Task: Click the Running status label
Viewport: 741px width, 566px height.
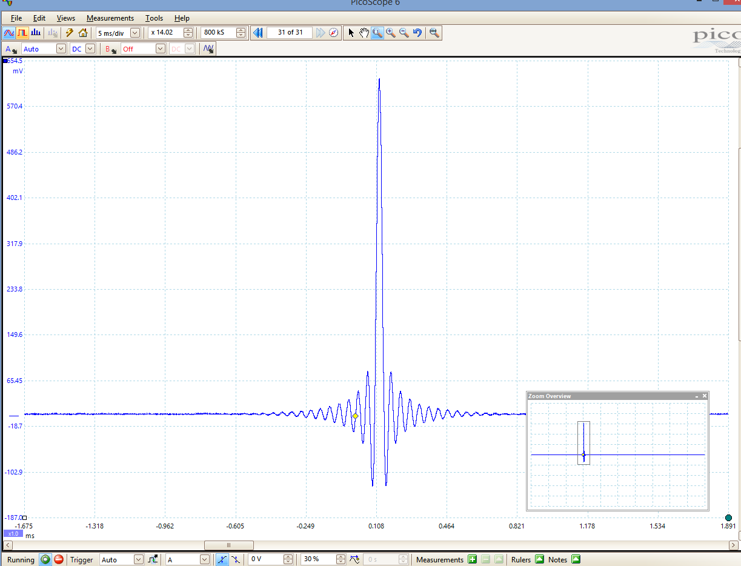Action: coord(21,559)
